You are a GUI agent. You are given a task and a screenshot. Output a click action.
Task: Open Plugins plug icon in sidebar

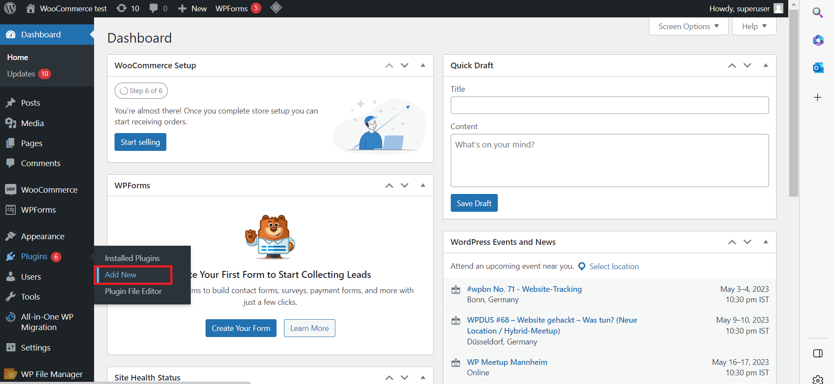click(10, 257)
